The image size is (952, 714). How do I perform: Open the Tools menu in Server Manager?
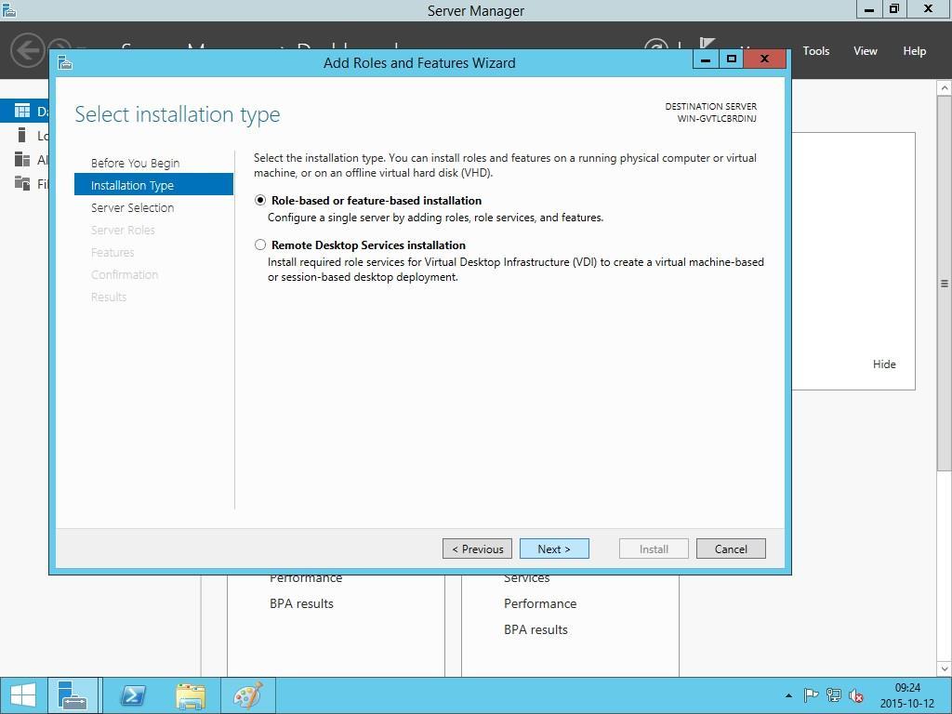[816, 51]
